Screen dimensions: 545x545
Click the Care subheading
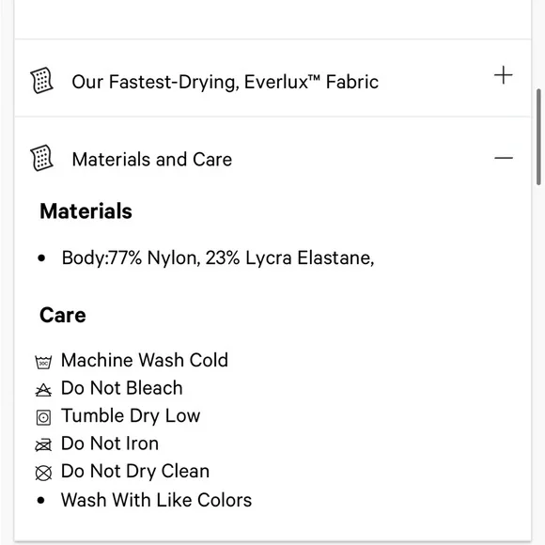(x=63, y=315)
